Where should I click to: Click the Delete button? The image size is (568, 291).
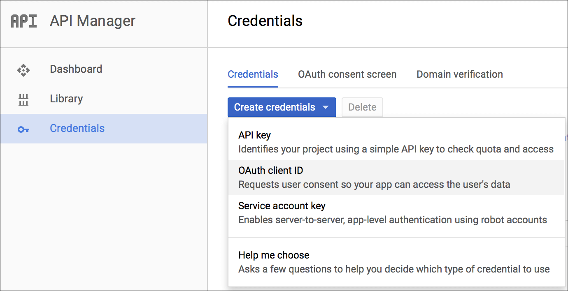pyautogui.click(x=362, y=107)
